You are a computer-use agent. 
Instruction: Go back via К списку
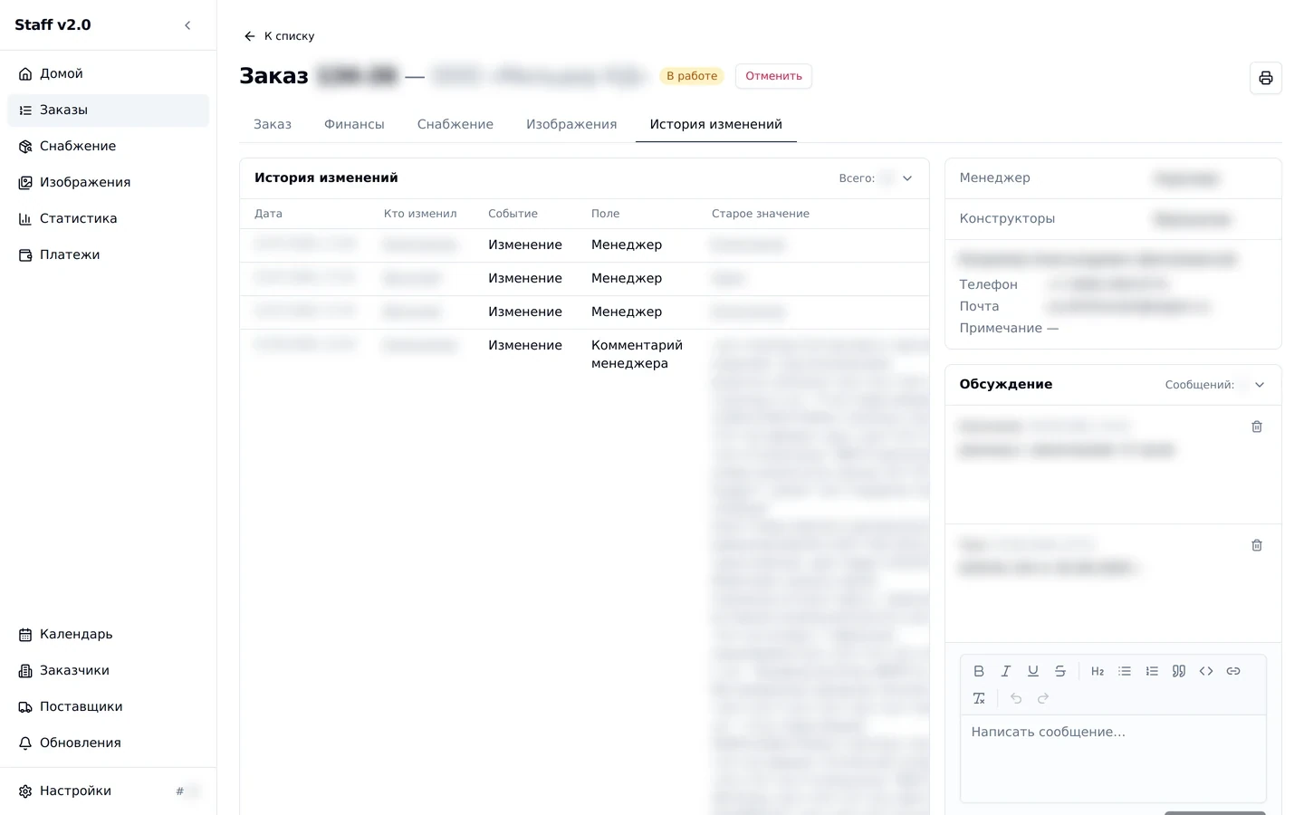tap(279, 36)
